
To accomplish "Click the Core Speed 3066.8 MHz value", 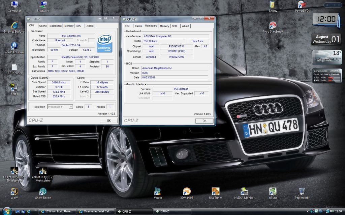I will [59, 83].
